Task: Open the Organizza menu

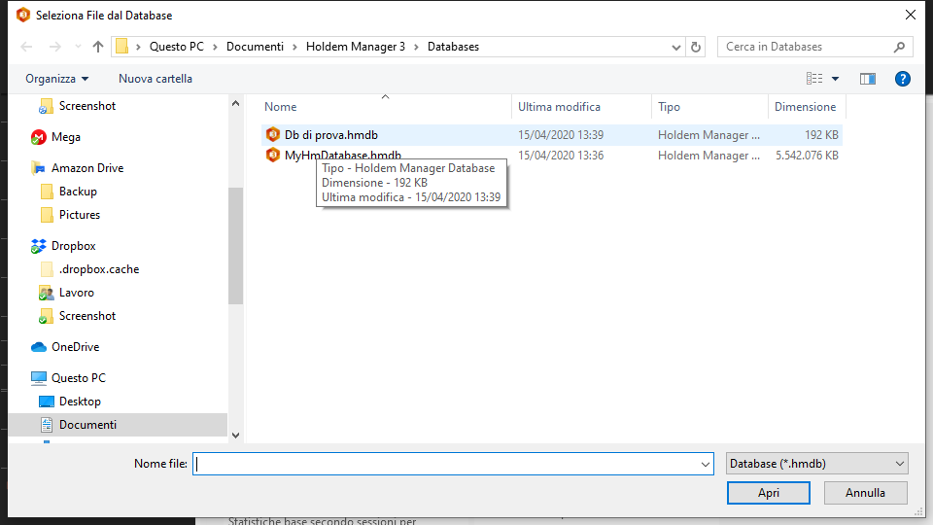Action: pyautogui.click(x=56, y=79)
